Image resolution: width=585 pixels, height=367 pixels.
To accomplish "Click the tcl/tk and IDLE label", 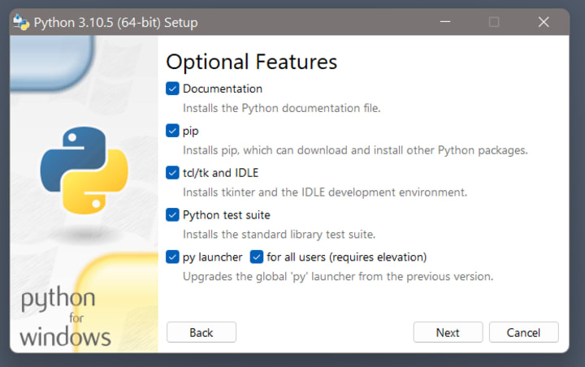I will coord(220,173).
